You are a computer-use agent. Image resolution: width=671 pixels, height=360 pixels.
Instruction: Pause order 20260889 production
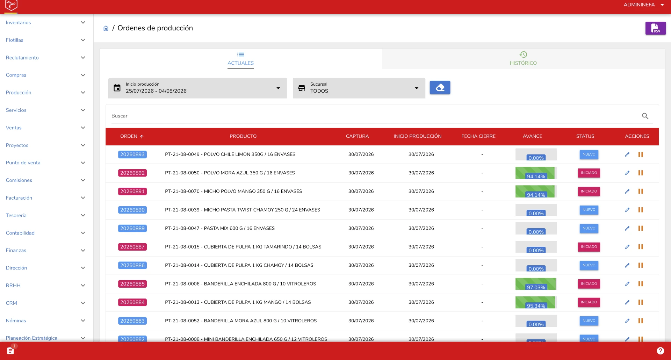pos(641,228)
